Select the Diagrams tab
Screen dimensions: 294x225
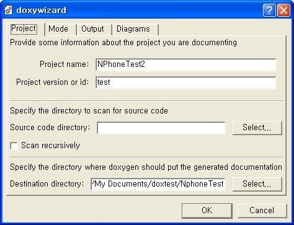133,29
